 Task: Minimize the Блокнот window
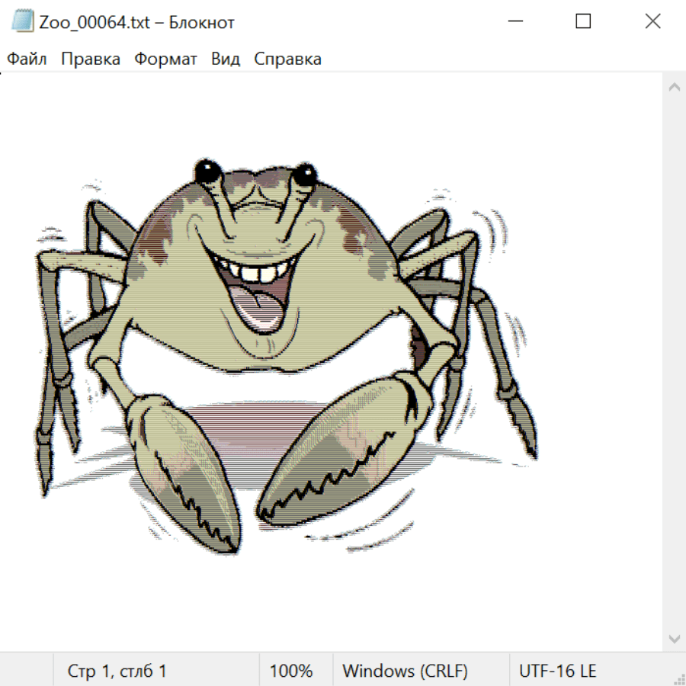click(513, 21)
